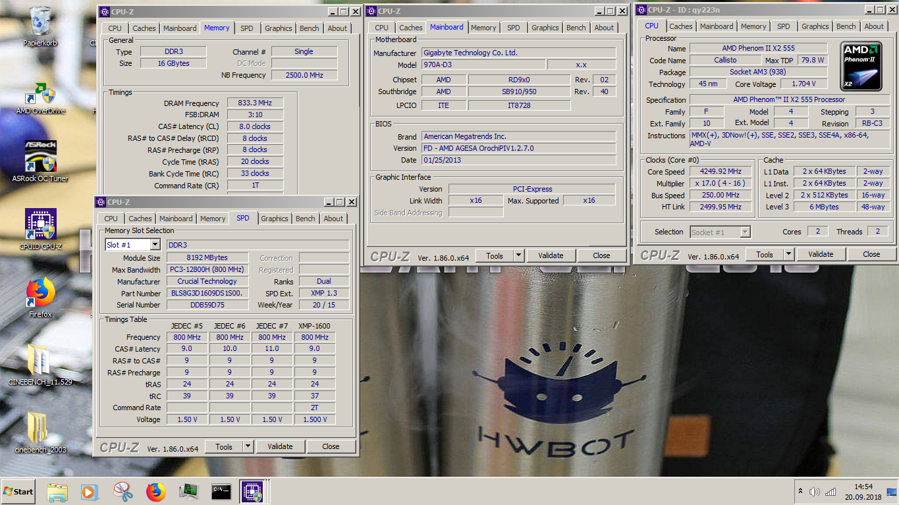This screenshot has height=505, width=899.
Task: Click the Show desktop tray icon
Action: click(x=892, y=492)
